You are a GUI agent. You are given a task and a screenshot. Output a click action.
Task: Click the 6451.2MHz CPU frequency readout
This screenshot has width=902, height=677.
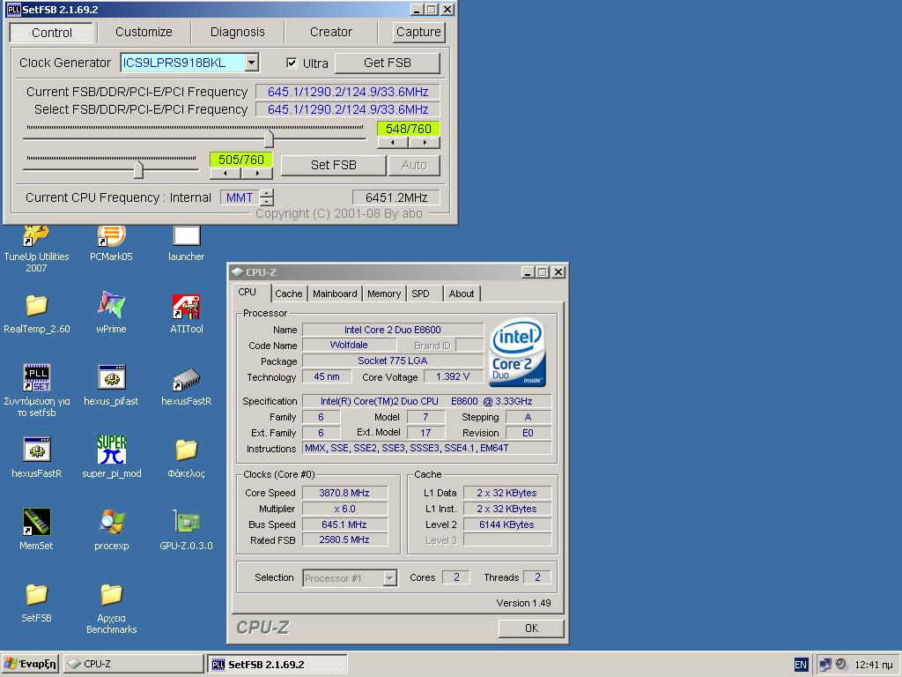396,197
